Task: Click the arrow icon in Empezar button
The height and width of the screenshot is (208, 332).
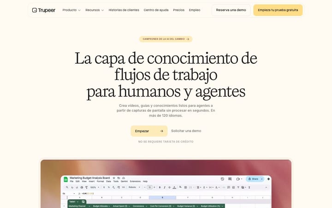Action: click(161, 131)
